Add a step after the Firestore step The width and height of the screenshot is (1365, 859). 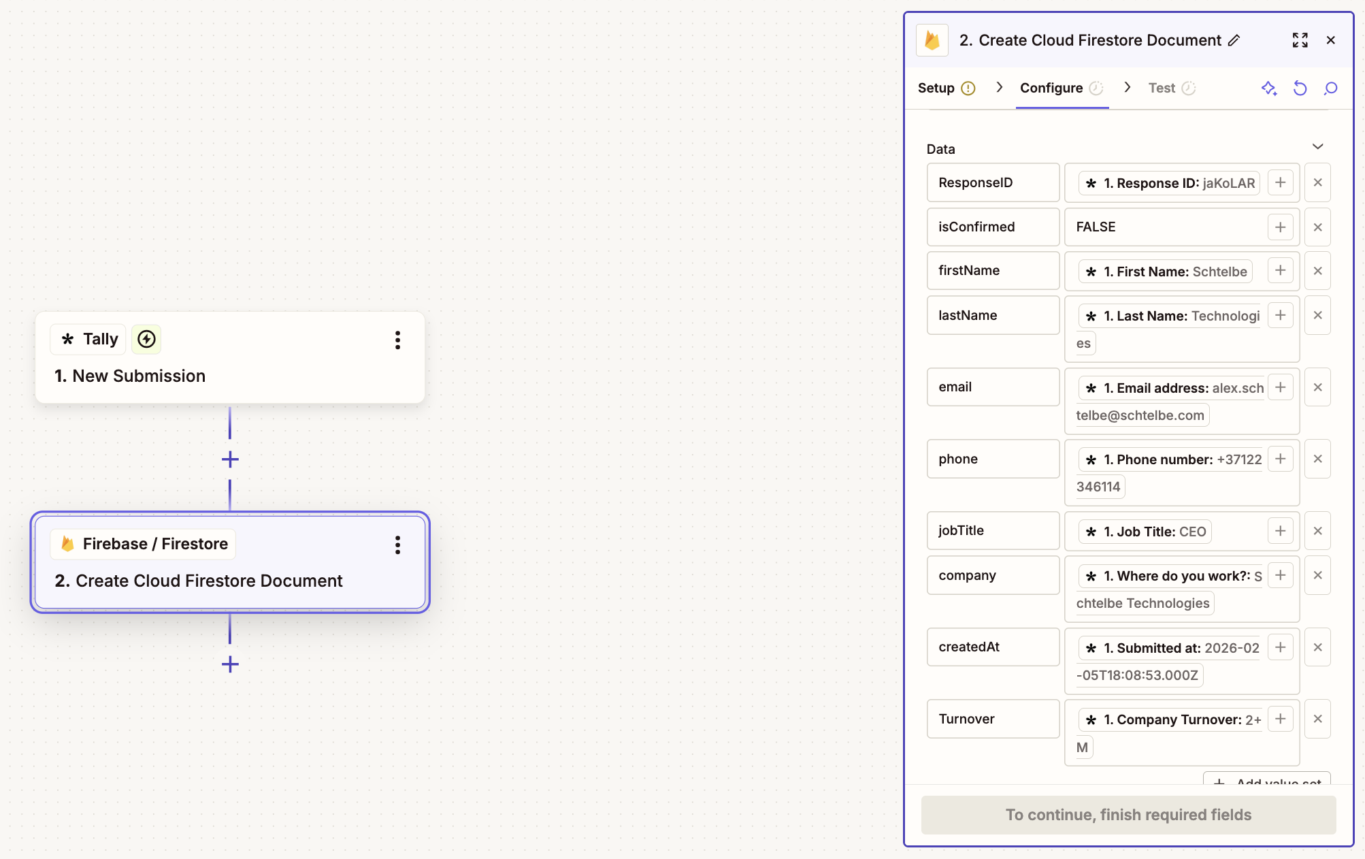(x=230, y=664)
